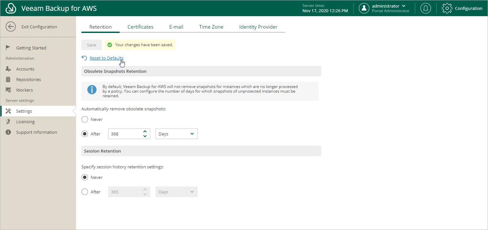Click the Settings wrench icon
Viewport: 488px width, 230px height.
(x=9, y=111)
